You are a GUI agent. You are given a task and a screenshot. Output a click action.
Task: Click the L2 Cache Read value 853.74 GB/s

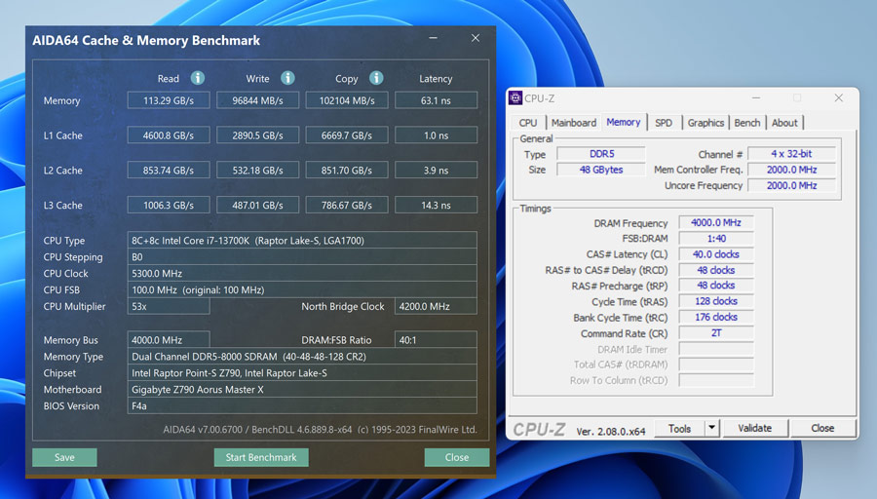coord(169,170)
